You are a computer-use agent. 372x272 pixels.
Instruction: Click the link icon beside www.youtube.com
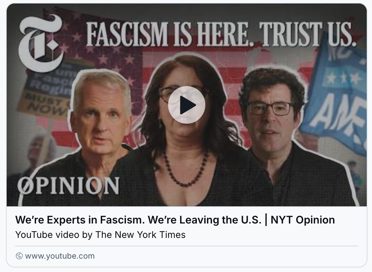19,256
